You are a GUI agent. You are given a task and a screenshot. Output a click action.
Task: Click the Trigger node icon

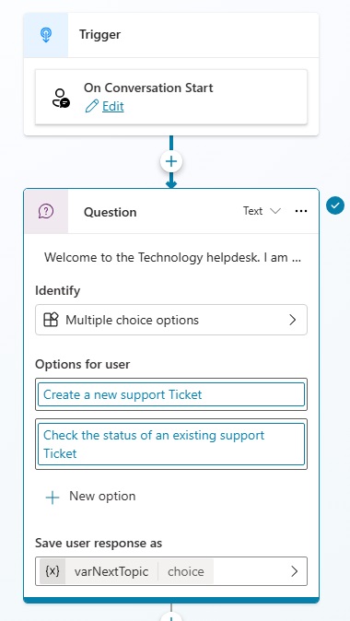click(45, 35)
